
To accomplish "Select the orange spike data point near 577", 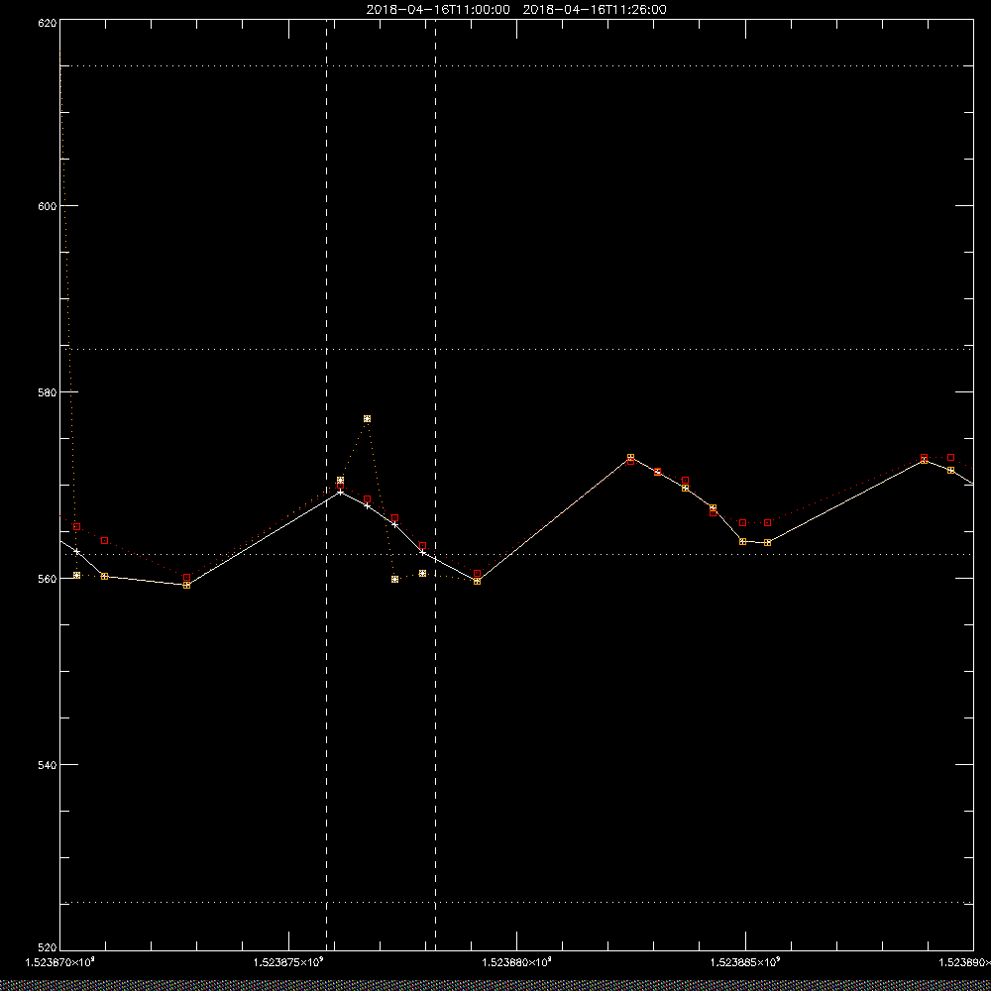I will (368, 419).
